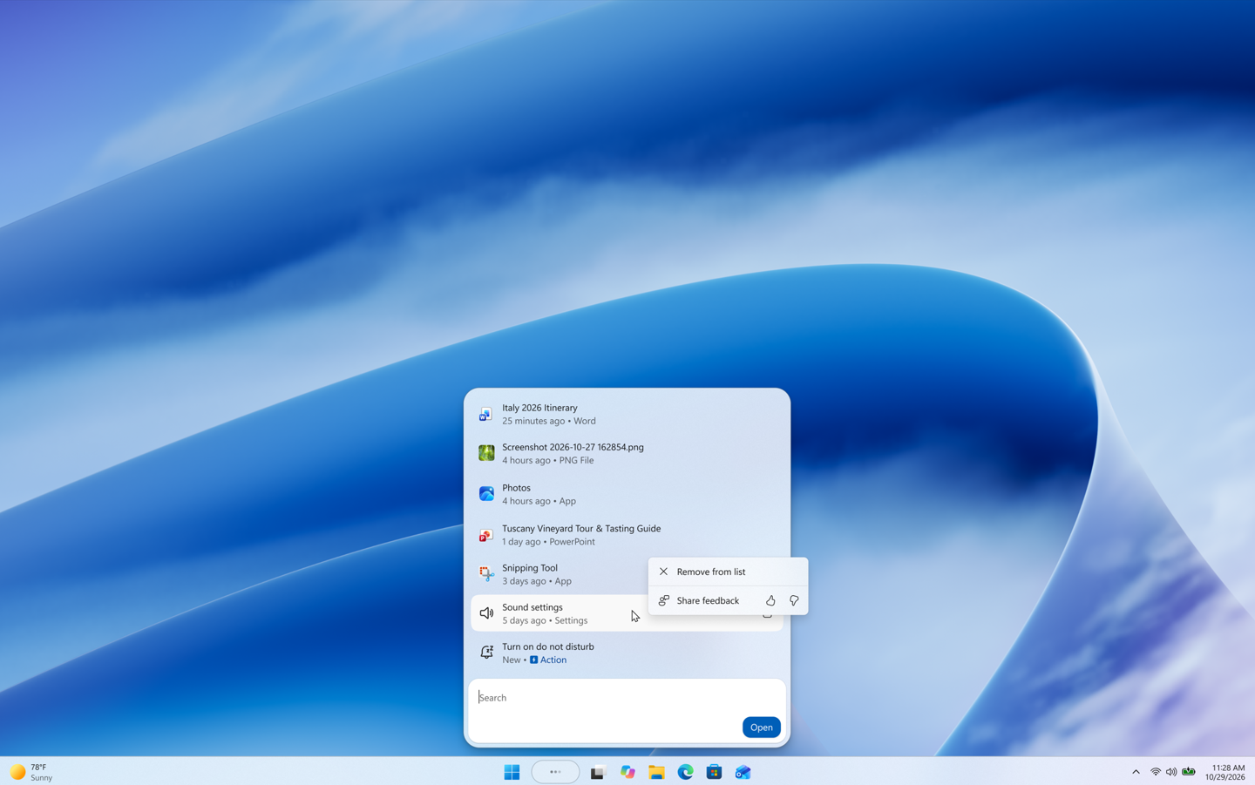The width and height of the screenshot is (1255, 785).
Task: Open File Explorer from the taskbar
Action: [x=656, y=772]
